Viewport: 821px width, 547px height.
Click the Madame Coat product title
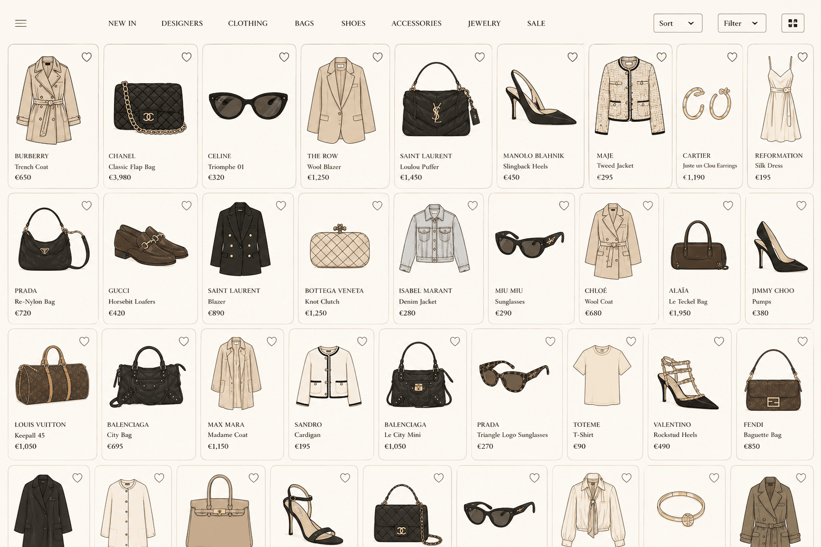(x=227, y=435)
